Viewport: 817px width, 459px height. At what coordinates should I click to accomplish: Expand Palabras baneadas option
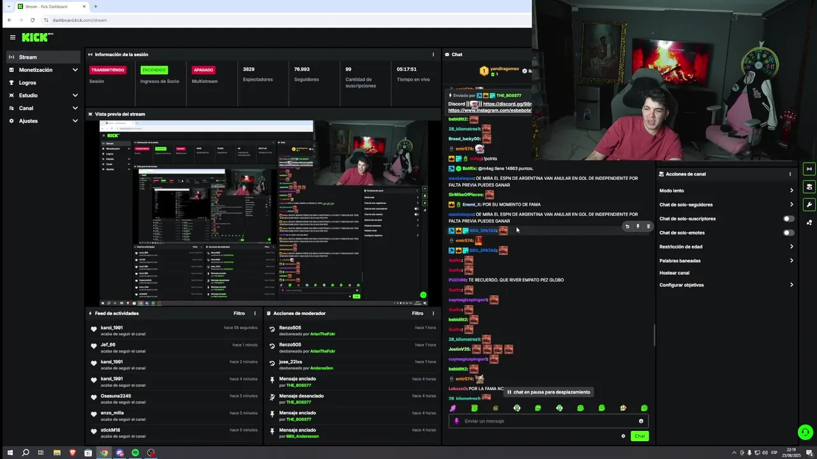[x=726, y=261]
